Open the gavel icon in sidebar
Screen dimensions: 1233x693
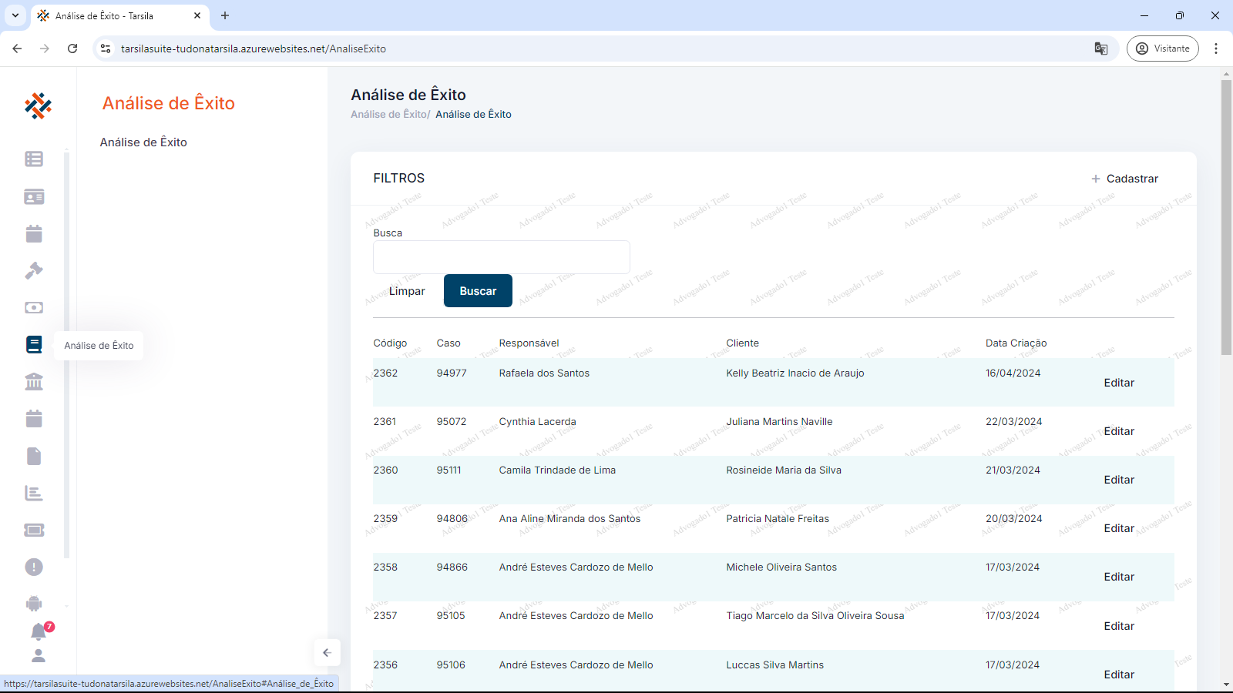pyautogui.click(x=34, y=270)
